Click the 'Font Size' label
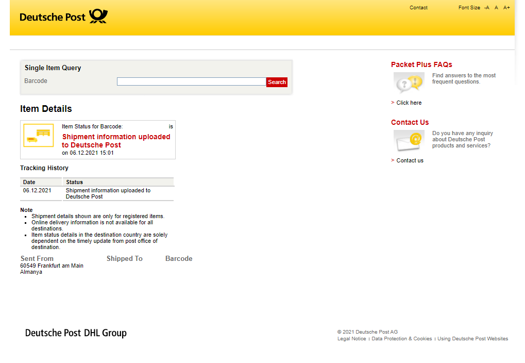525x363 pixels. tap(469, 8)
